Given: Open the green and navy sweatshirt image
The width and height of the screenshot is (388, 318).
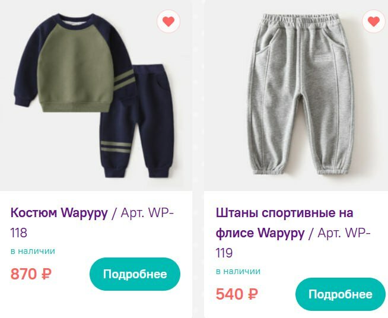Looking at the screenshot, I should [74, 63].
